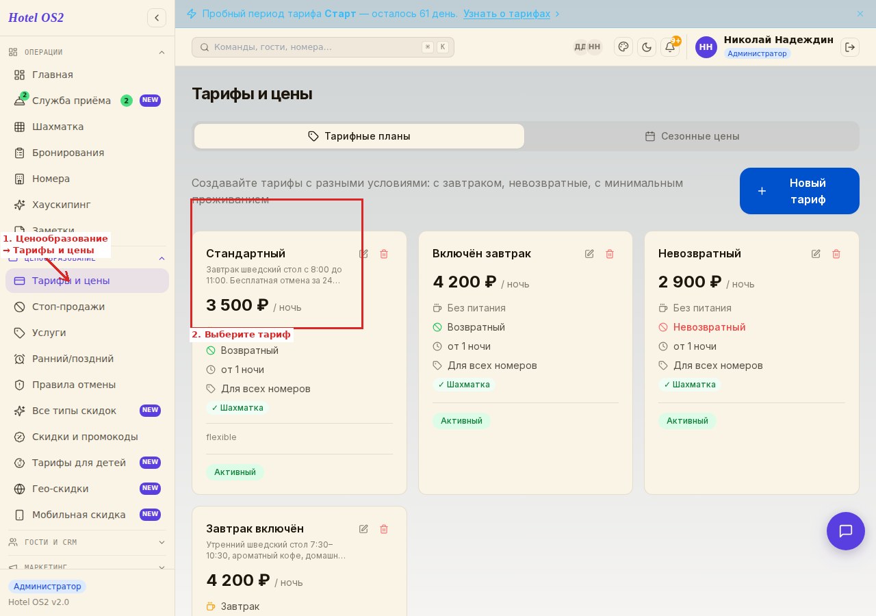Click Николай Надеждин user name
Viewport: 876px width, 616px height.
point(779,40)
